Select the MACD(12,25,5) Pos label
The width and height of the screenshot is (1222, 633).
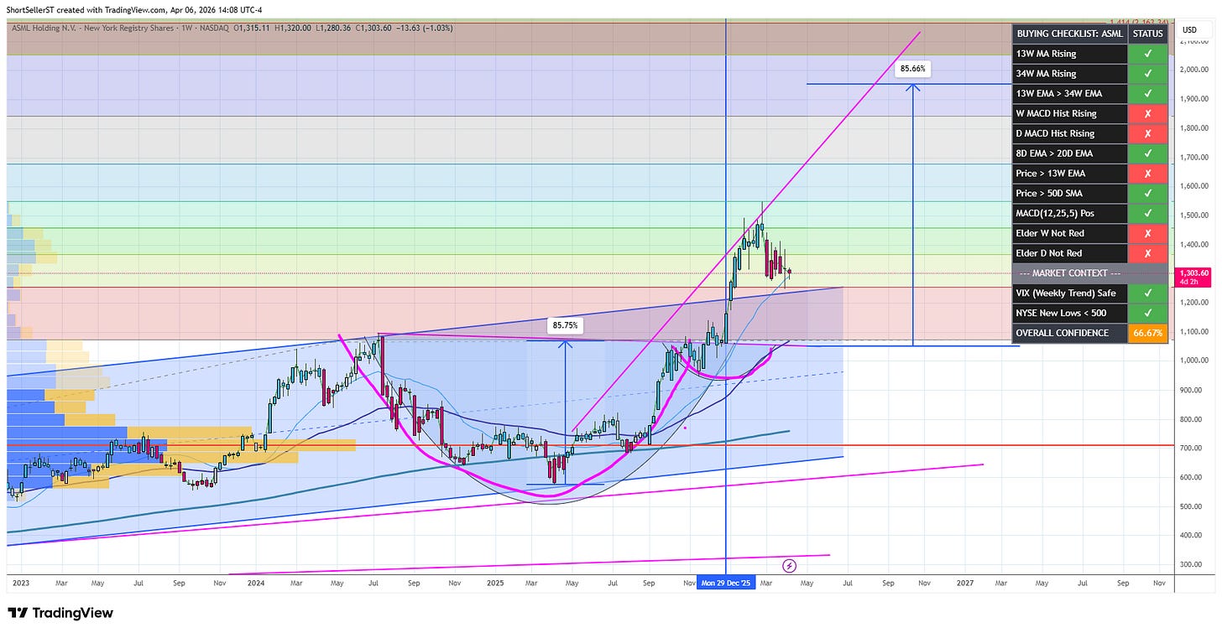[x=1057, y=213]
